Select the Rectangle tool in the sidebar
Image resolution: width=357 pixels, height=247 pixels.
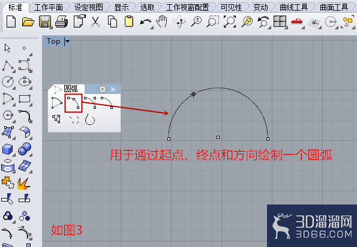click(25, 99)
